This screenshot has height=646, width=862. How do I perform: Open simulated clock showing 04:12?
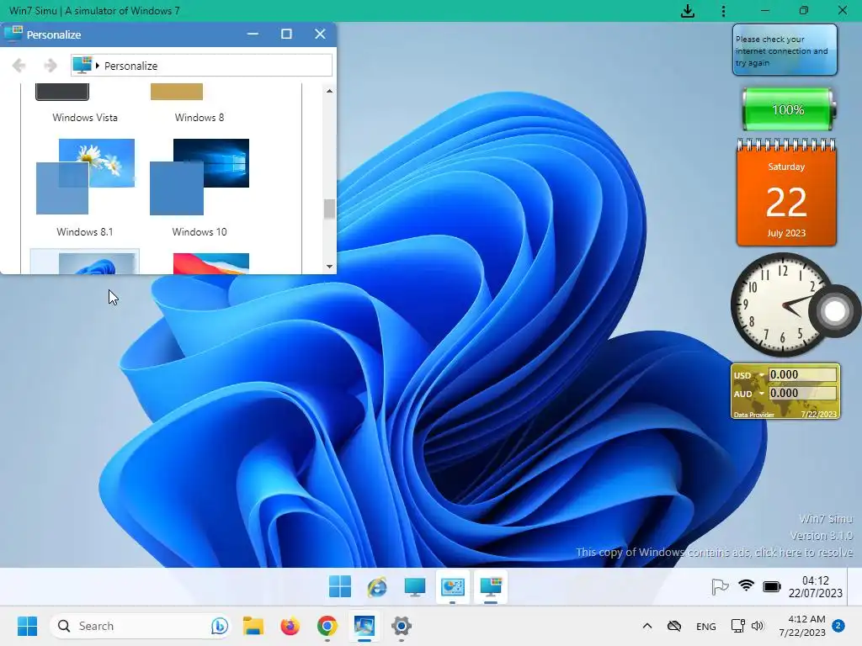[815, 586]
